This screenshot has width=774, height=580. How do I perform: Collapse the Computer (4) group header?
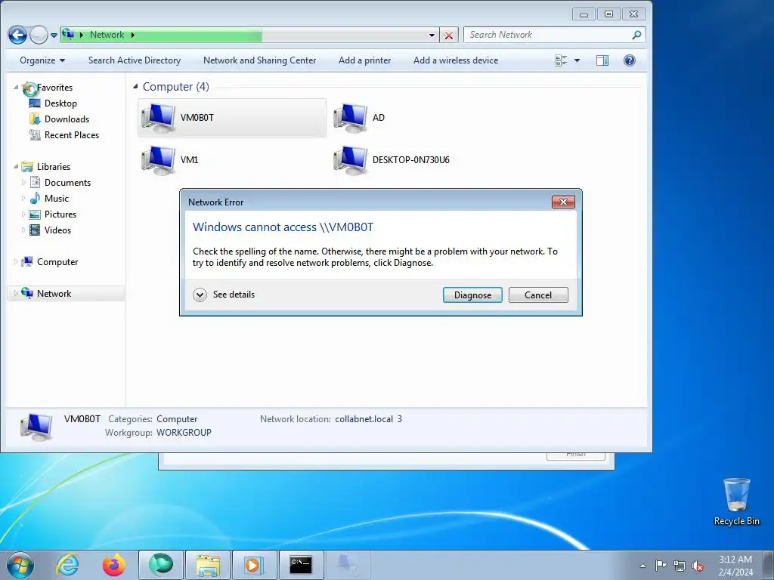(x=135, y=87)
